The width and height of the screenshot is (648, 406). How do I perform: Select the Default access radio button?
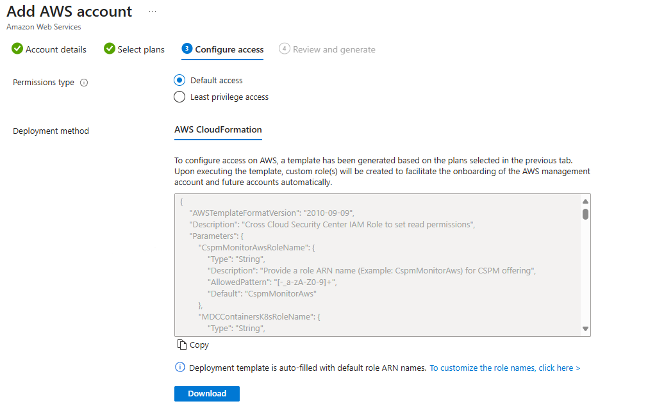coord(179,80)
